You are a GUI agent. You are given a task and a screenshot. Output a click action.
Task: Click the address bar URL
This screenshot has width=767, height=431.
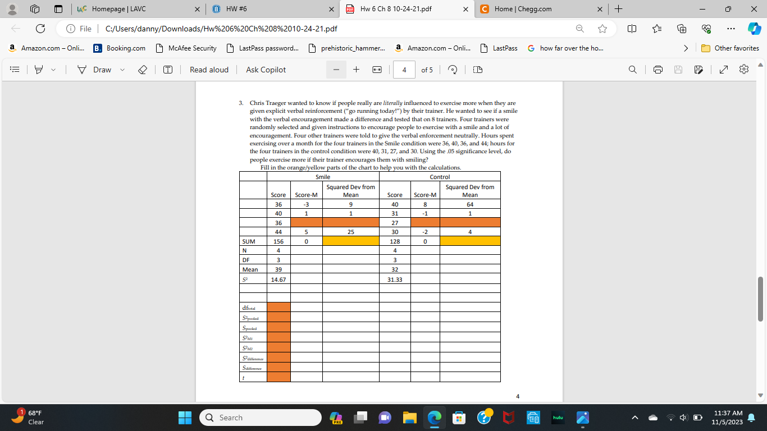[221, 29]
